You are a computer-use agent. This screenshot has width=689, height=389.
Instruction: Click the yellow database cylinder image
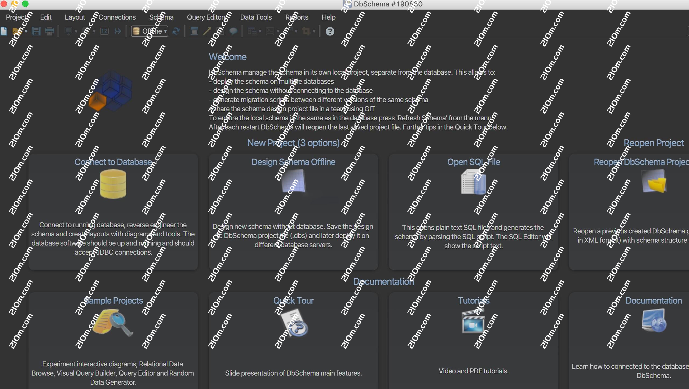[x=113, y=184]
